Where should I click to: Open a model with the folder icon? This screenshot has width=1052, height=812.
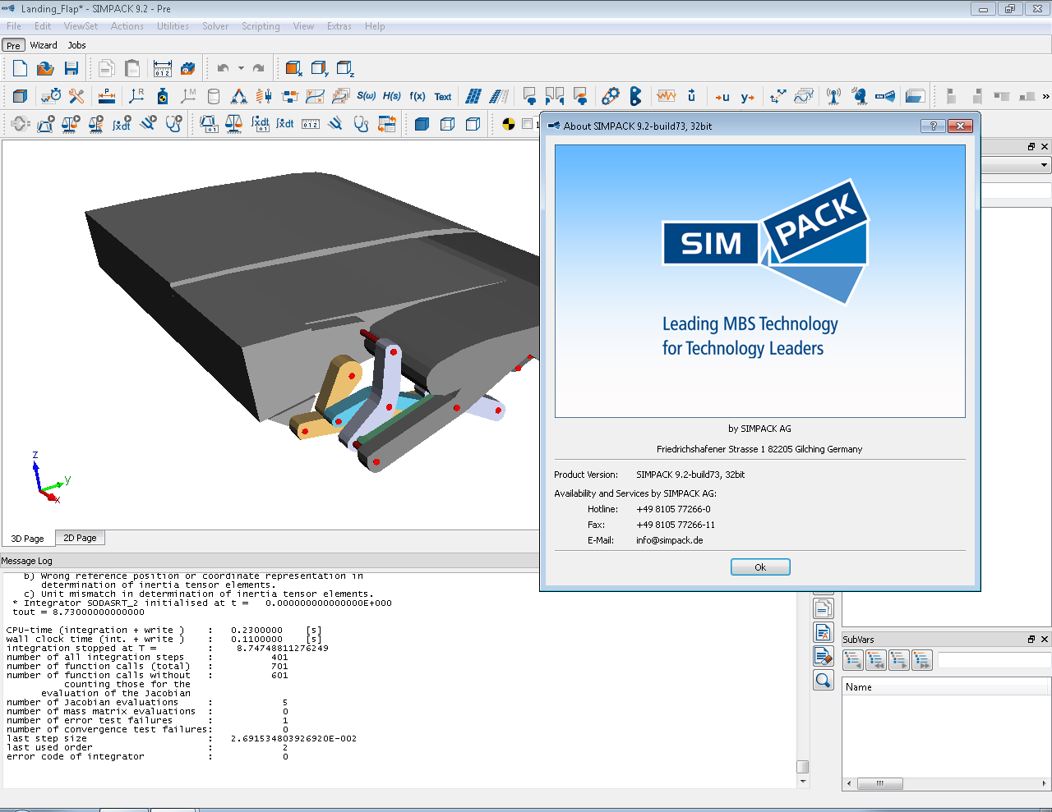(x=45, y=68)
